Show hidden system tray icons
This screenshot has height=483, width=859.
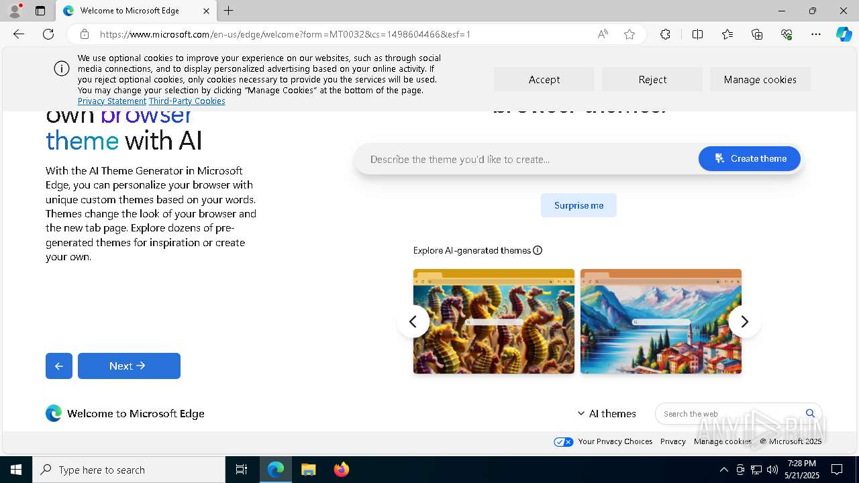click(x=723, y=470)
